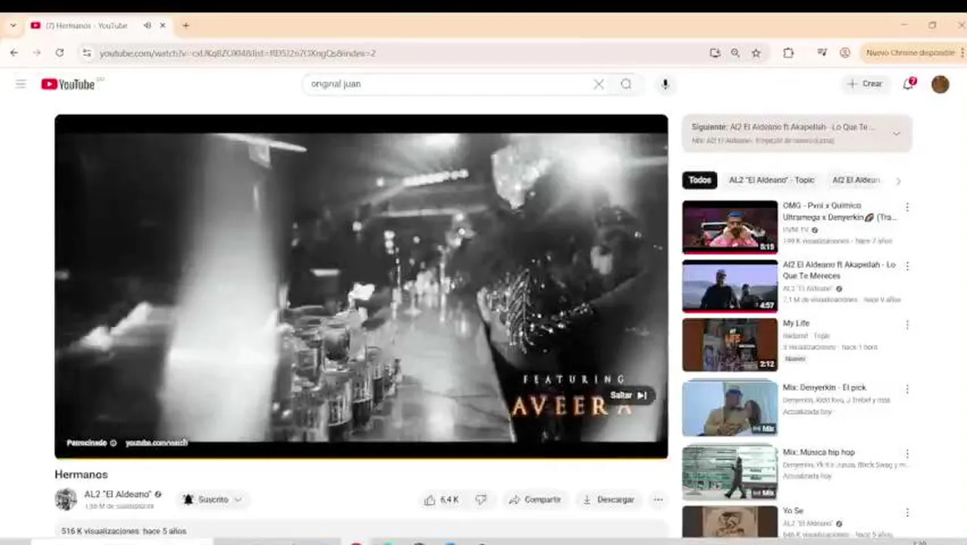Start voice search with microphone

(665, 84)
